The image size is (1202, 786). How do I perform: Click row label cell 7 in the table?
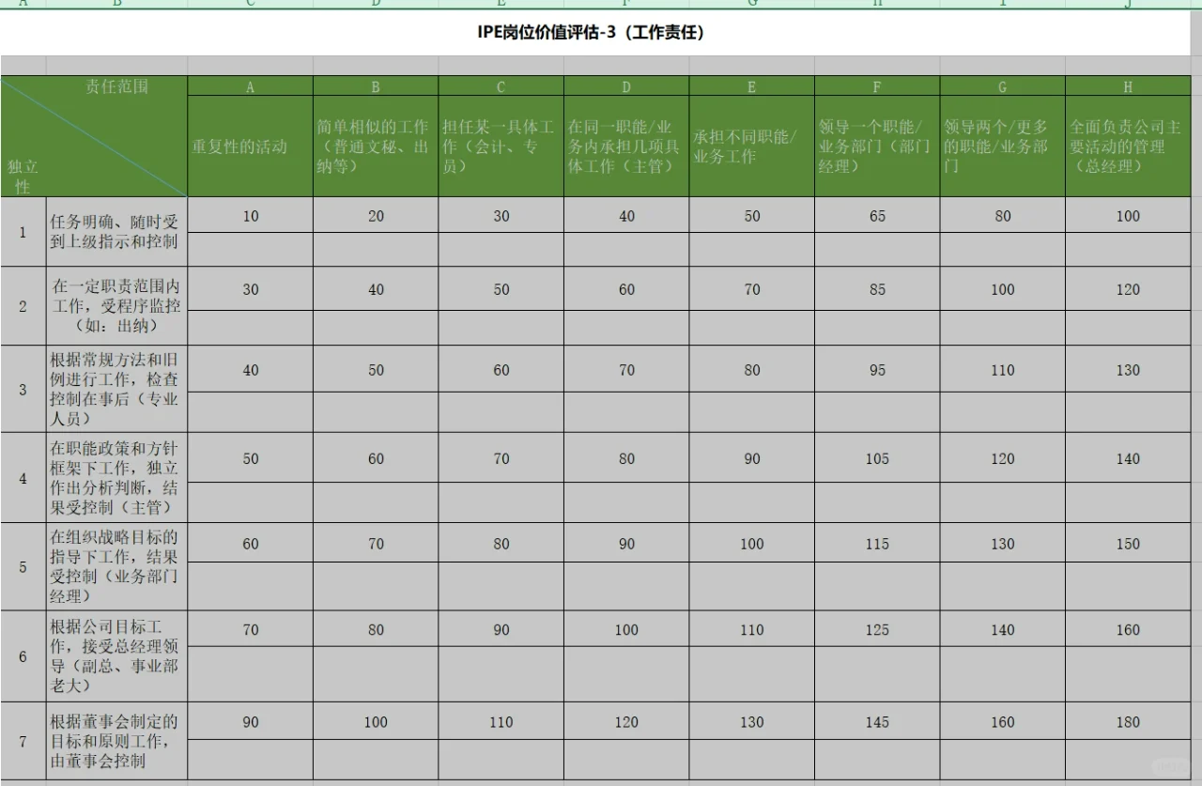click(22, 742)
